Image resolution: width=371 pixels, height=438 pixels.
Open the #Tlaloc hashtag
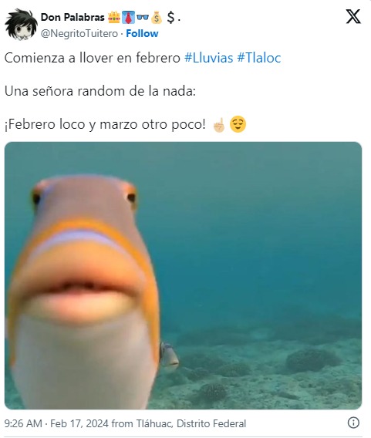click(x=259, y=58)
